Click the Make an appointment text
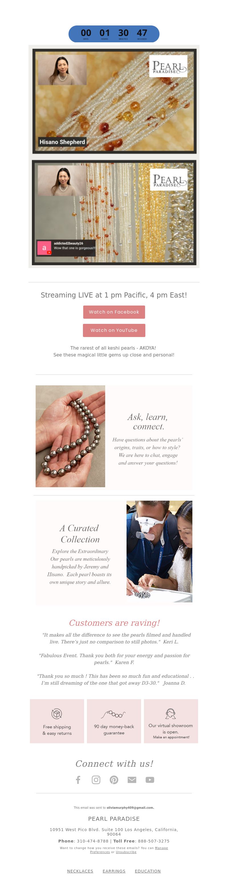The height and width of the screenshot is (890, 228). click(171, 737)
